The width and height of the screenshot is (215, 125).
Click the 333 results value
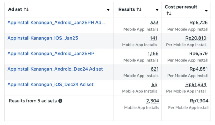(154, 23)
